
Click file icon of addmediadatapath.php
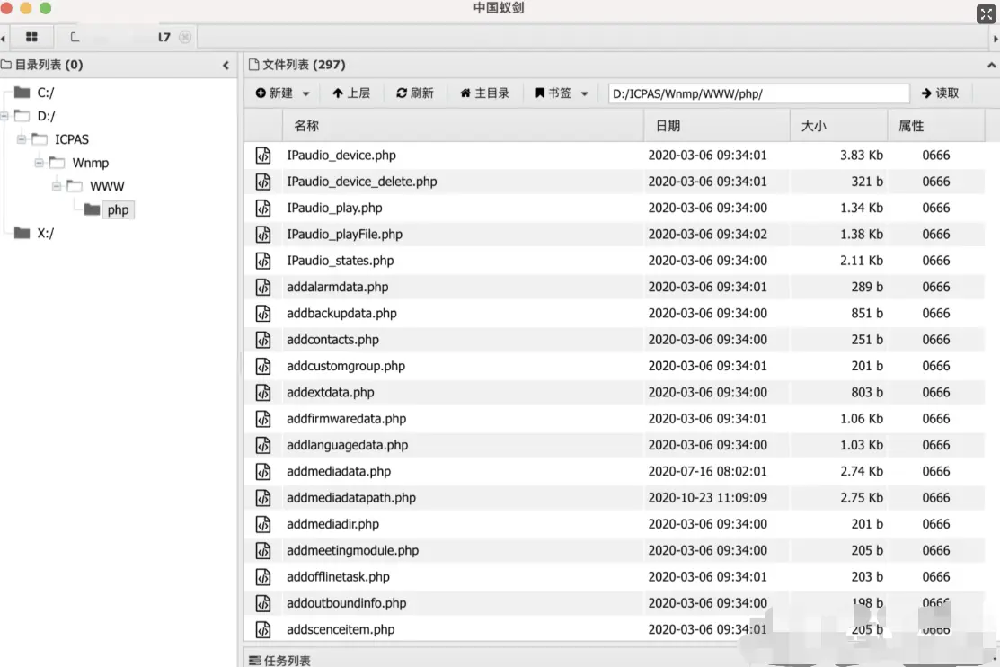point(263,498)
